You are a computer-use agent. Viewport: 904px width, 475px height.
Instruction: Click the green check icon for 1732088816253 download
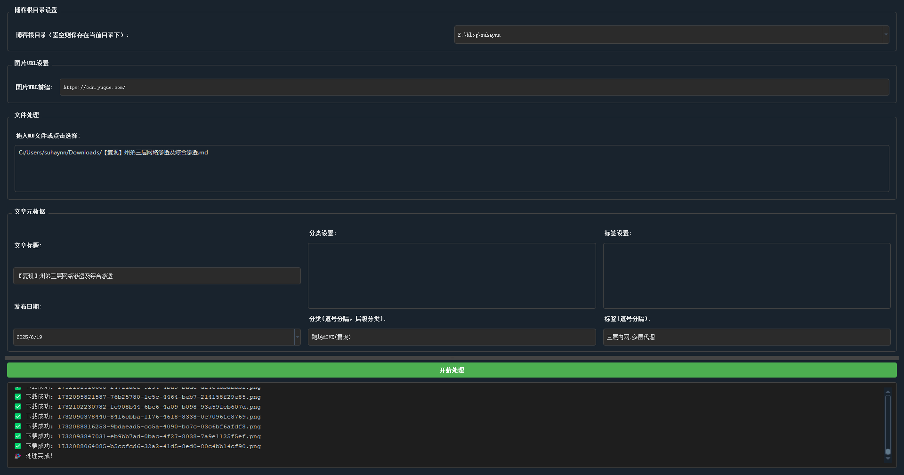tap(18, 427)
